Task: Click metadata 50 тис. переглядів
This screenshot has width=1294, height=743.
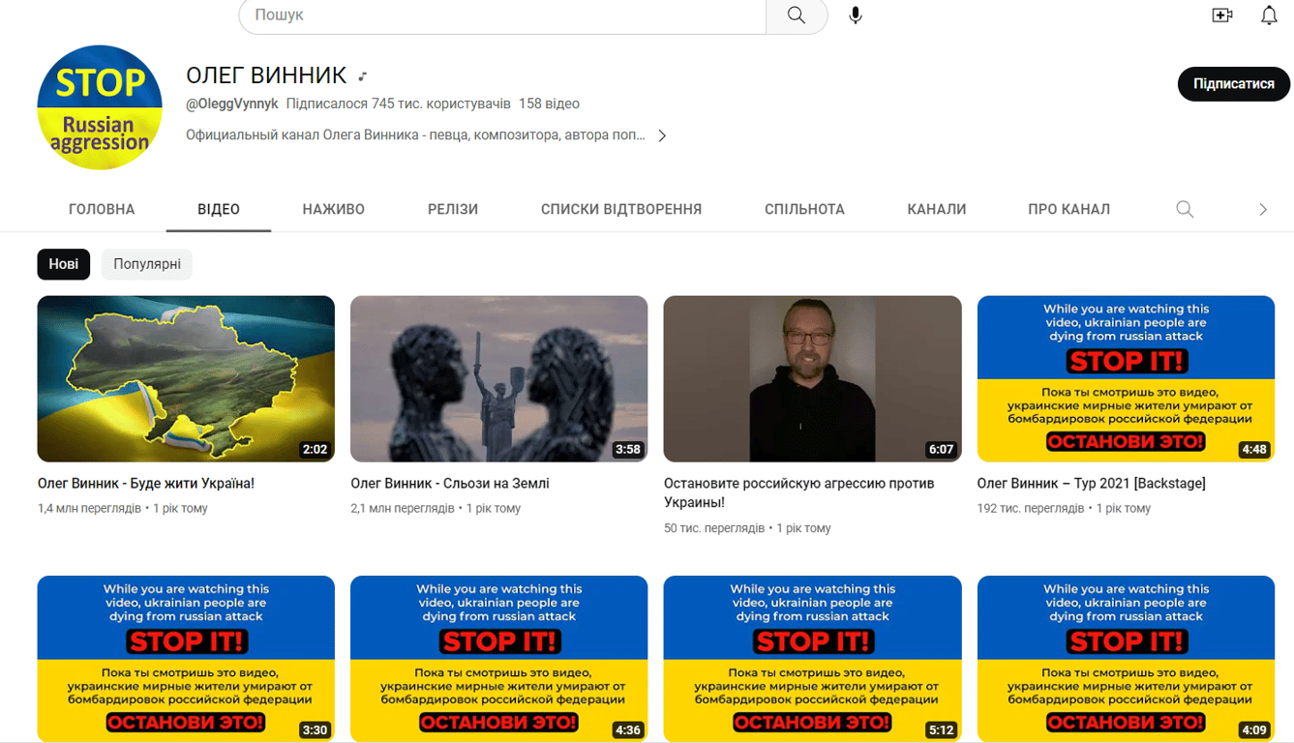Action: (x=714, y=528)
